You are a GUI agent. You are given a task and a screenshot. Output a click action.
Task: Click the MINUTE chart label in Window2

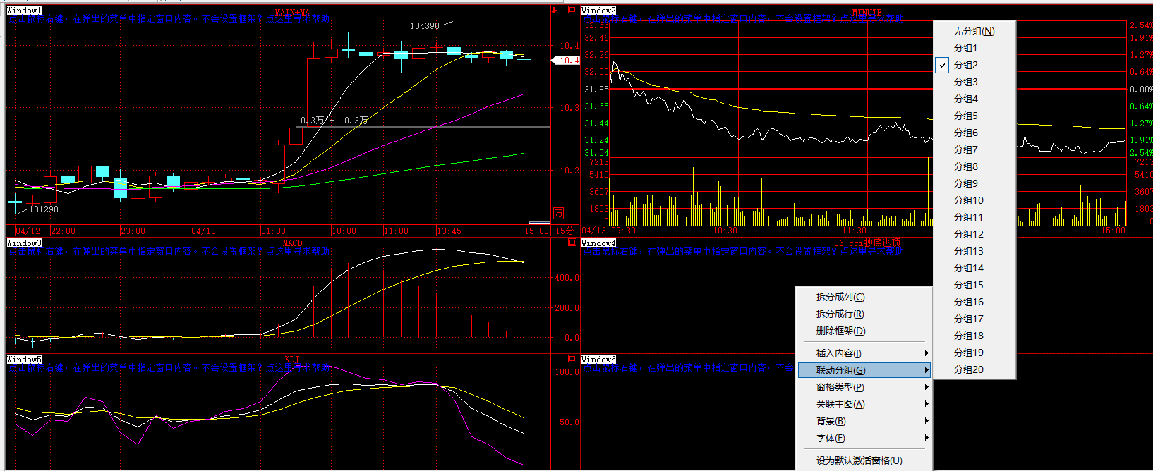(867, 12)
